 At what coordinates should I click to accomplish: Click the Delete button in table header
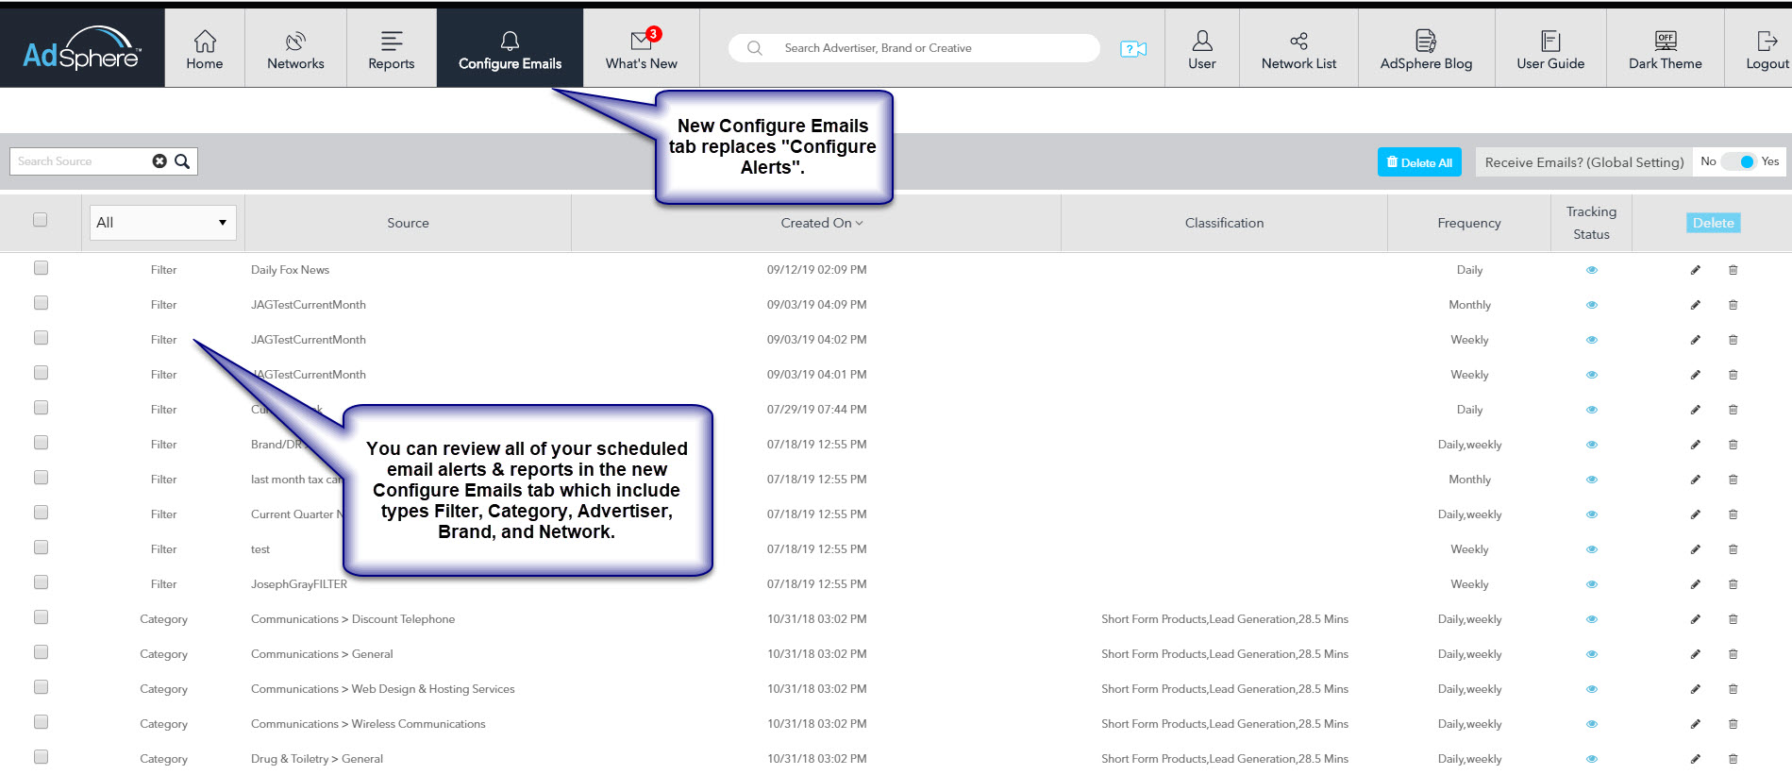coord(1713,223)
